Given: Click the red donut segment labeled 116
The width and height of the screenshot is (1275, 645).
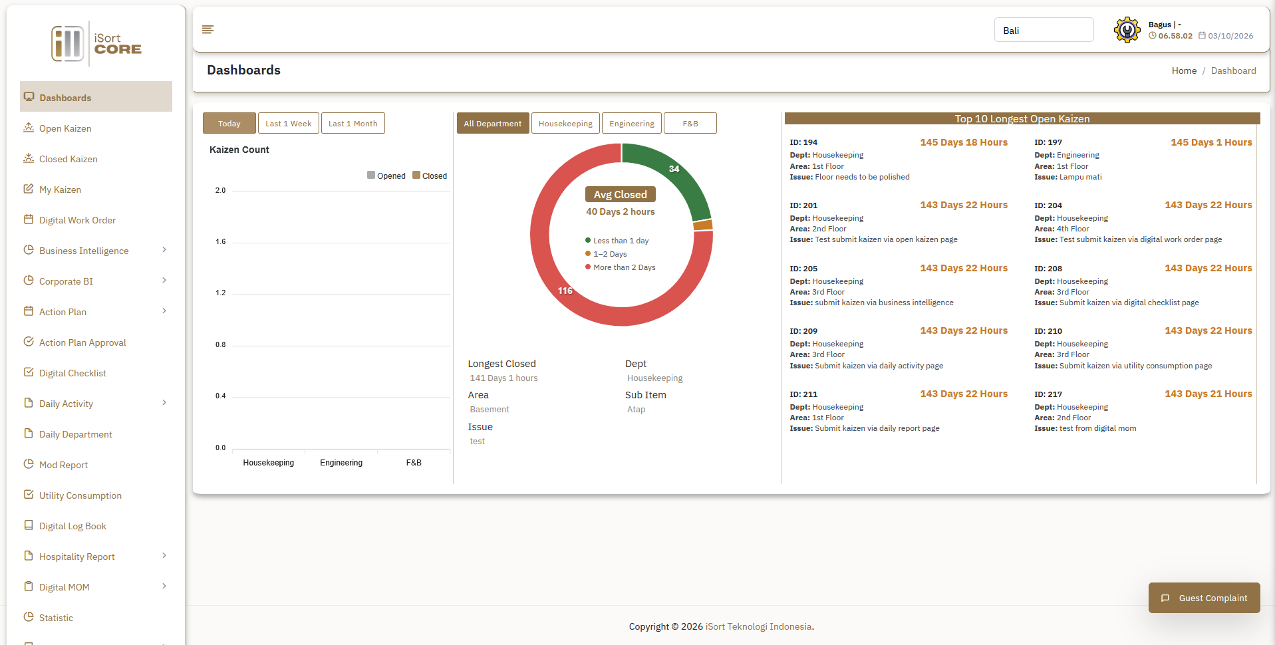Looking at the screenshot, I should click(x=565, y=291).
